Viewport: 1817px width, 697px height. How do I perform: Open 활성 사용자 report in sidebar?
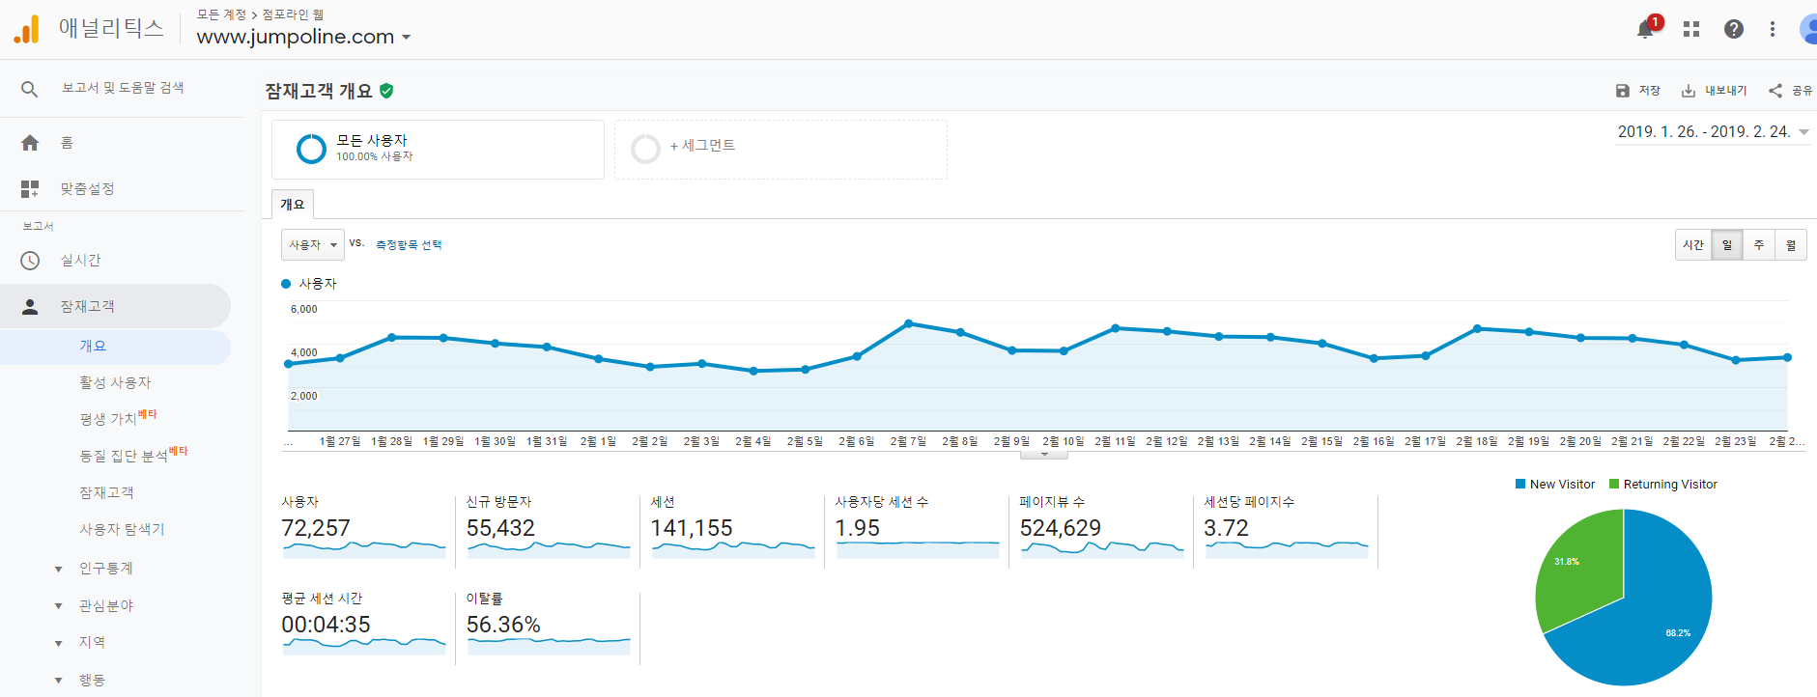pos(115,382)
